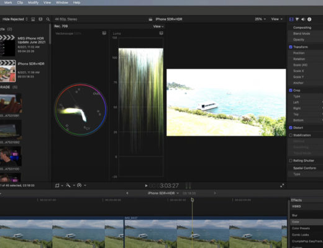Open the retime dropdown arrow
The image size is (323, 248).
click(x=85, y=185)
